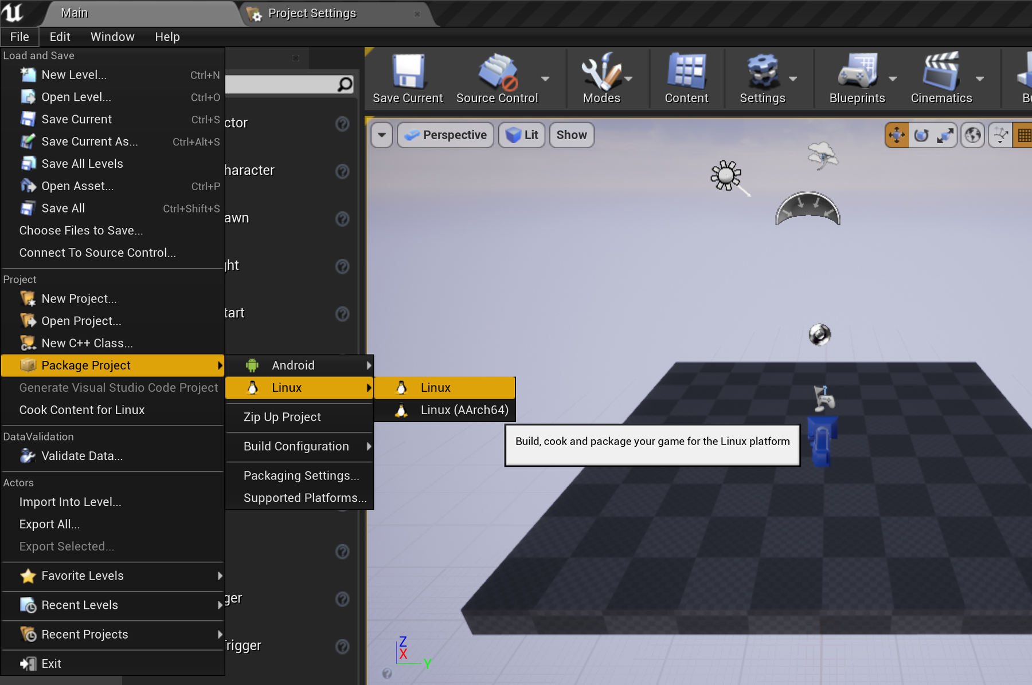The height and width of the screenshot is (685, 1032).
Task: Expand Recent Levels submenu
Action: [112, 605]
